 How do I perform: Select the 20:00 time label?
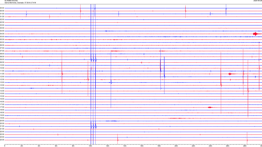click(2, 121)
